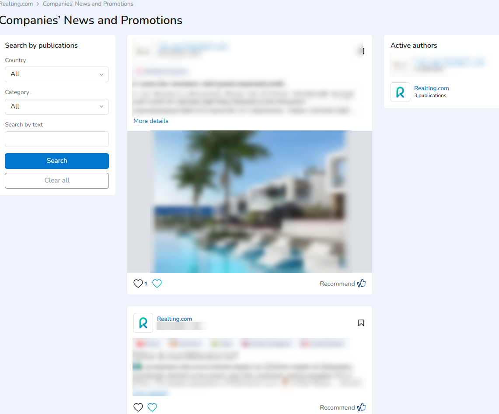Focus the Search by text field
The image size is (499, 414).
click(x=57, y=139)
